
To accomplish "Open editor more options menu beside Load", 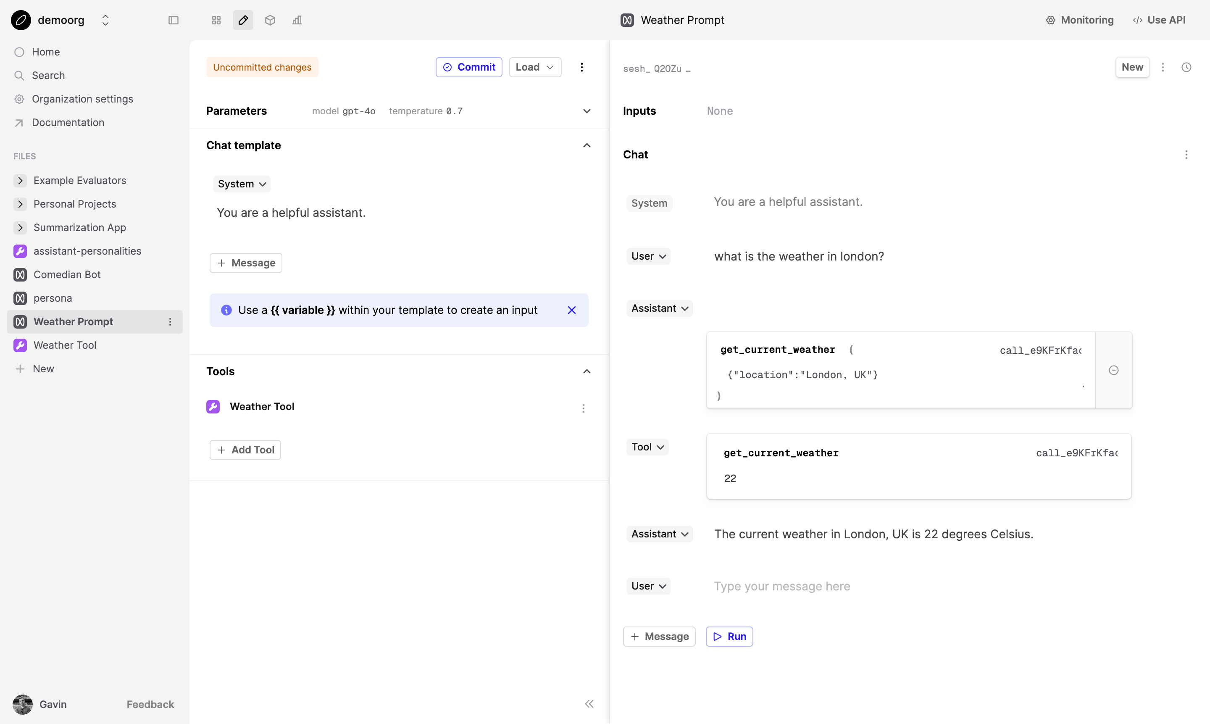I will click(x=582, y=67).
